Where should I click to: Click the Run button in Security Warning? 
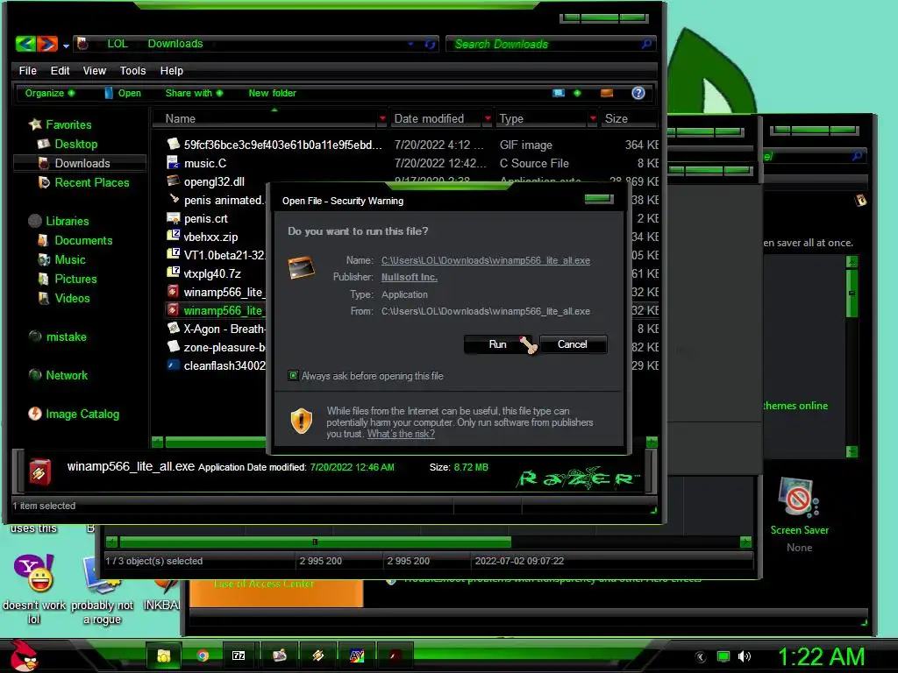497,344
